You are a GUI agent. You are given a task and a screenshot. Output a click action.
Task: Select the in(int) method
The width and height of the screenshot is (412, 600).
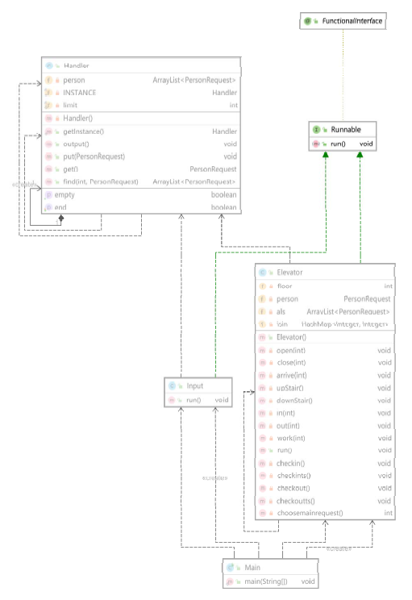(x=325, y=413)
